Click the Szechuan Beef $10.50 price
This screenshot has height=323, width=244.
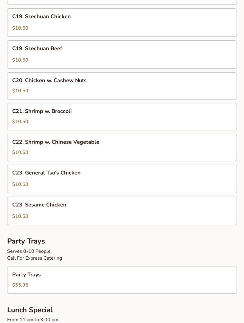pos(20,60)
